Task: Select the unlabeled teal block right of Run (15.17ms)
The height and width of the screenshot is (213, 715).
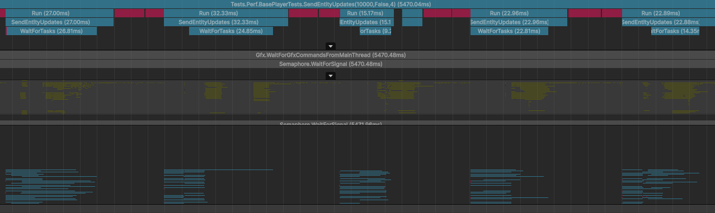Action: (412, 17)
